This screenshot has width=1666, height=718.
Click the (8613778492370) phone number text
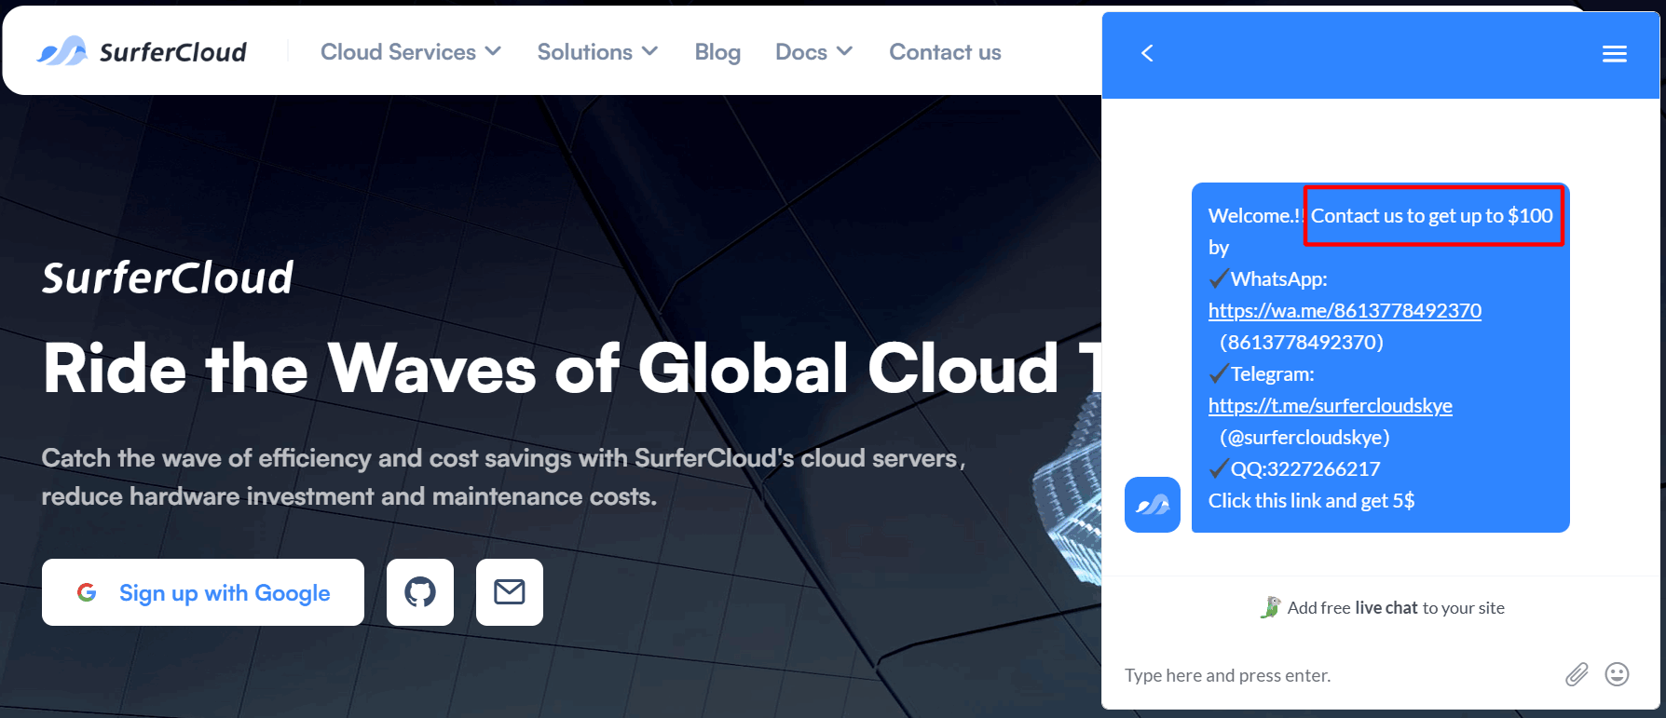(1302, 343)
